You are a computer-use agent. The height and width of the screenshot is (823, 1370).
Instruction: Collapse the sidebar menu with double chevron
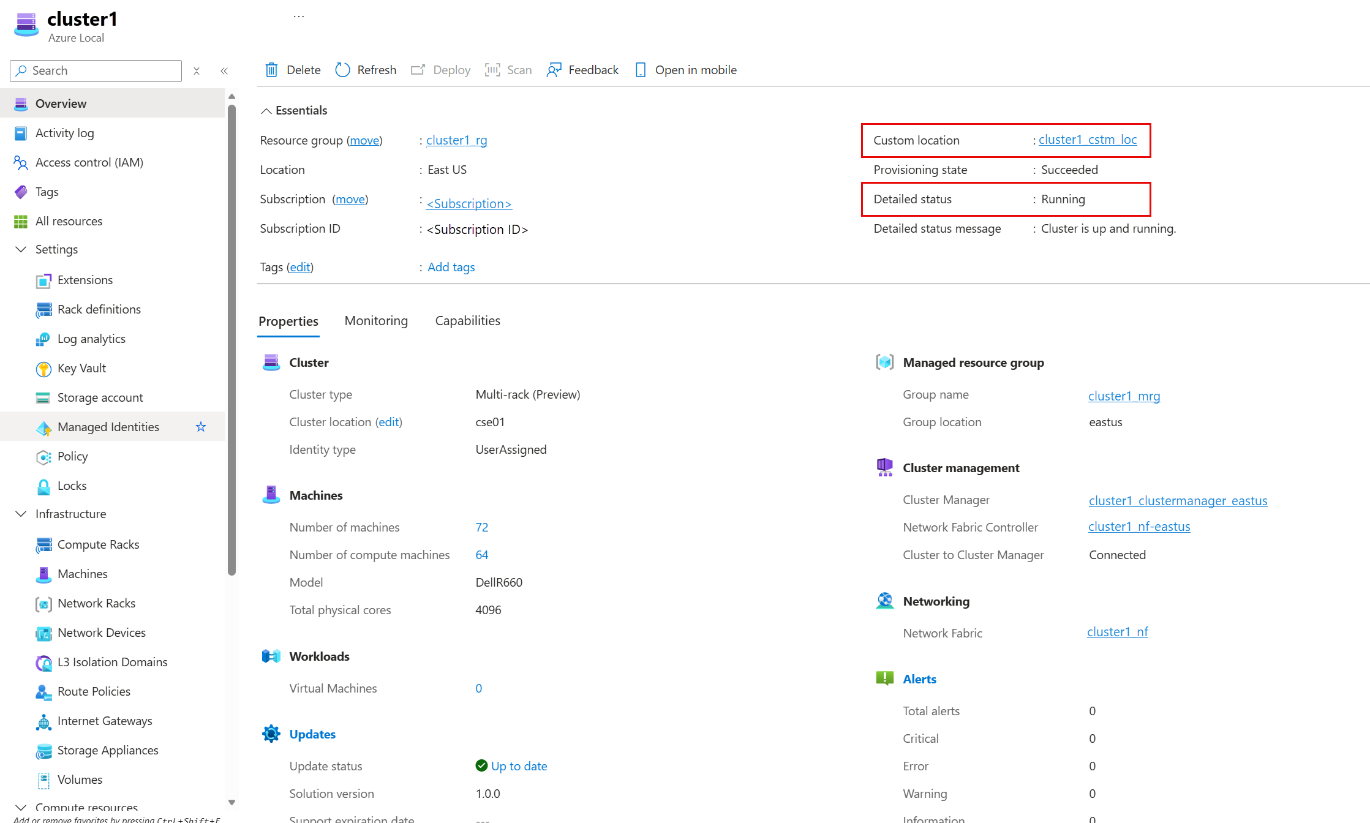[x=224, y=71]
